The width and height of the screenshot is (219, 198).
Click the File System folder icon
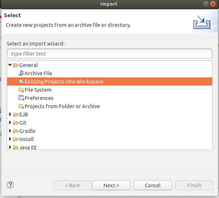click(x=21, y=90)
